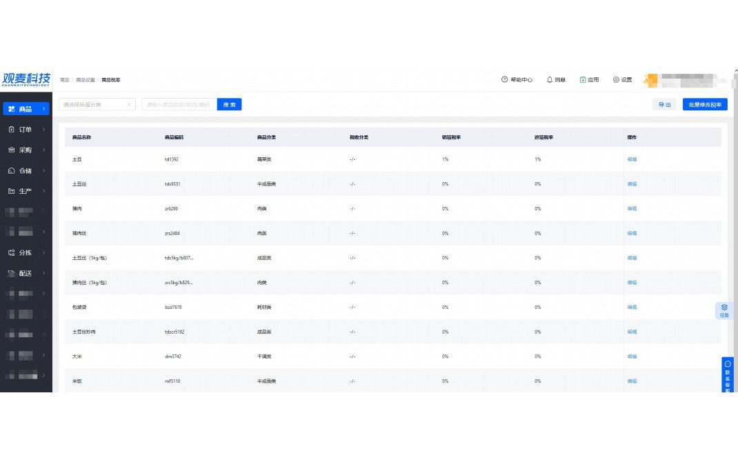Select the 商品 sidebar menu item
This screenshot has width=738, height=462.
click(26, 109)
